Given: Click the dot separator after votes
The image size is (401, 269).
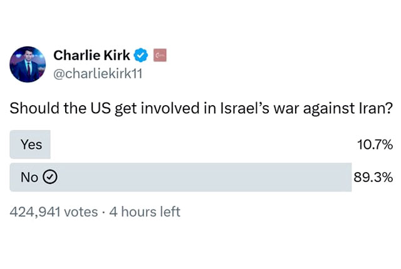Looking at the screenshot, I should (x=103, y=212).
